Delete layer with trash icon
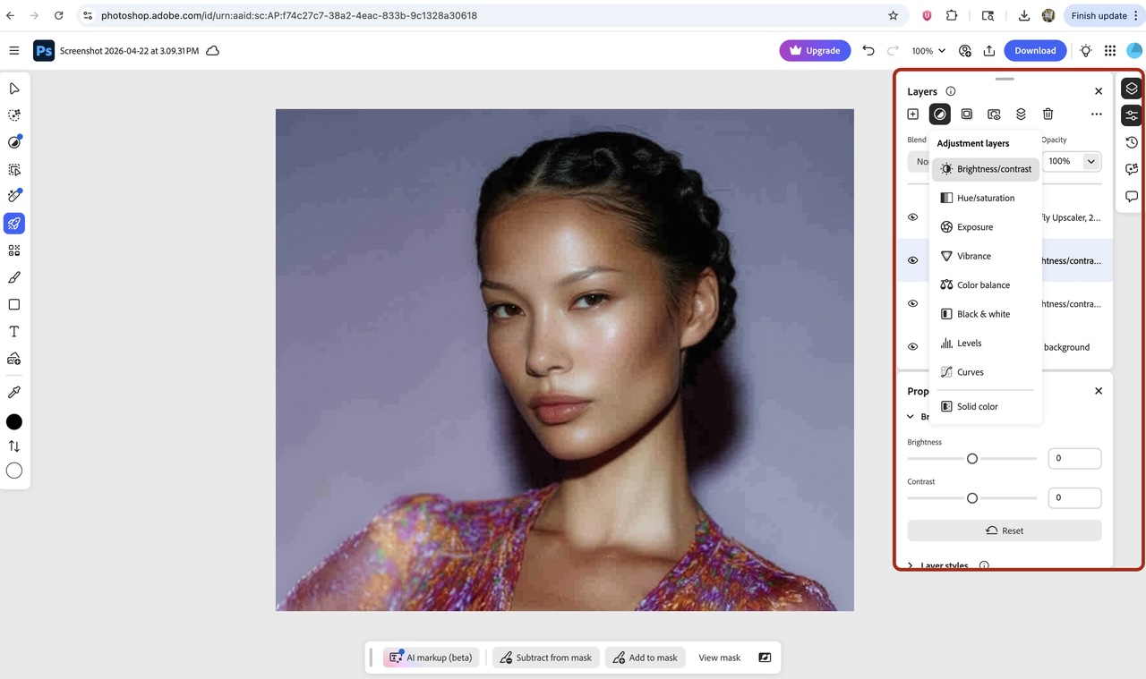Viewport: 1146px width, 679px height. tap(1048, 114)
